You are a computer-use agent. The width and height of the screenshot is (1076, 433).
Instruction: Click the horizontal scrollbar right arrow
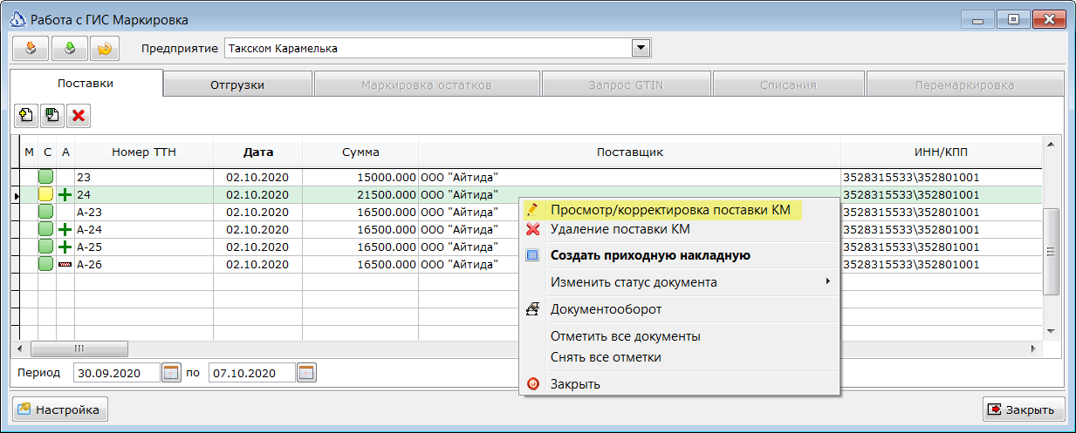(x=1035, y=348)
